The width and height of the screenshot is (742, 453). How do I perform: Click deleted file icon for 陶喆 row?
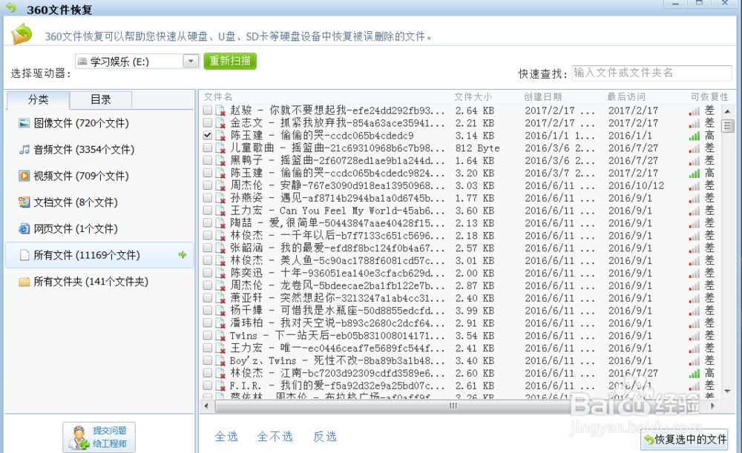tap(220, 223)
